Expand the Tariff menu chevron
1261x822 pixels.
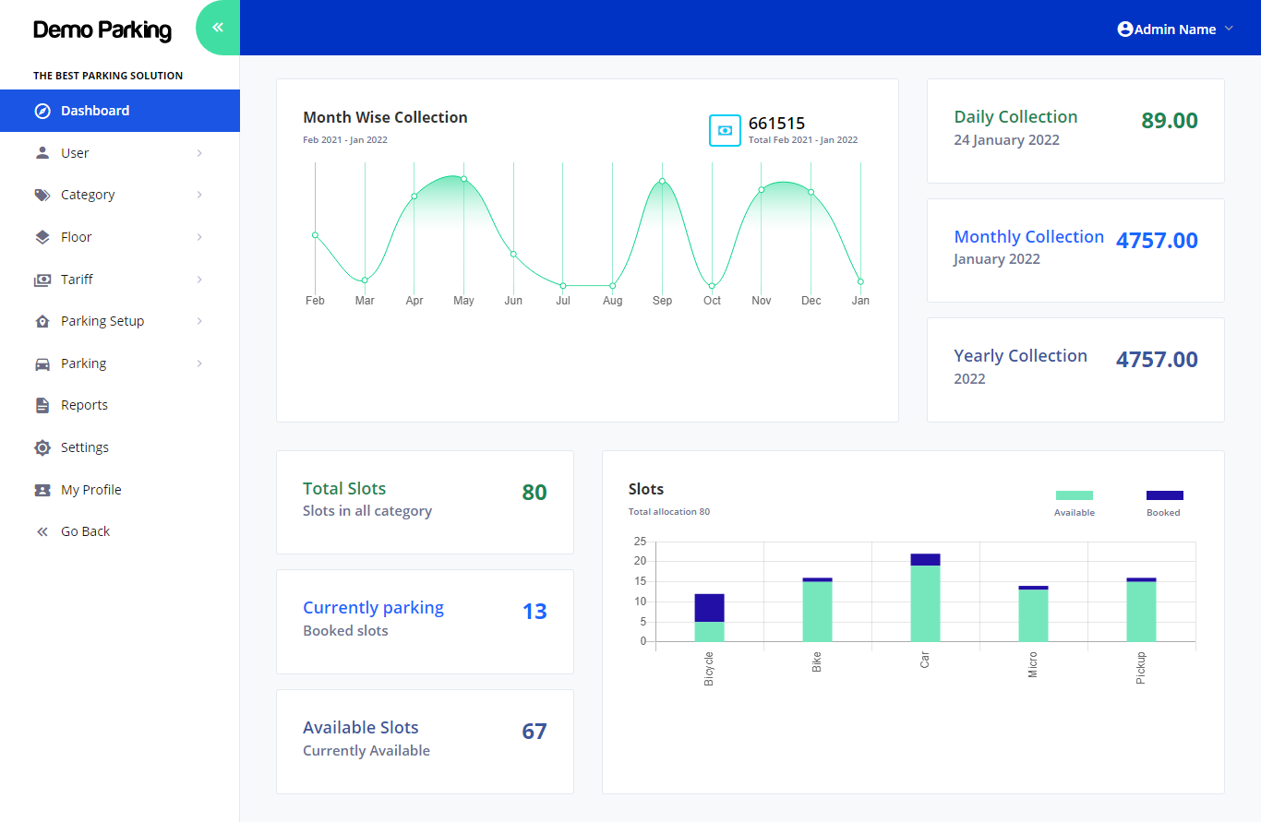pyautogui.click(x=199, y=280)
